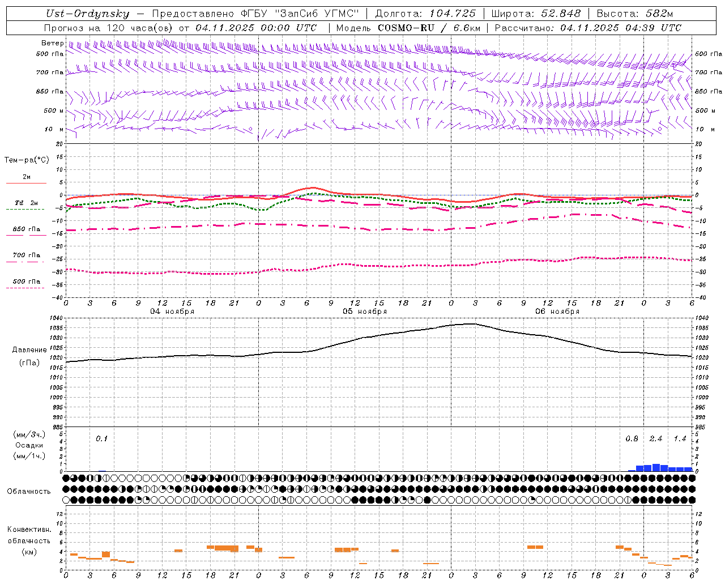Select the 'Модель COSMO-RU / 6.6км' label
The width and height of the screenshot is (725, 580).
click(408, 28)
